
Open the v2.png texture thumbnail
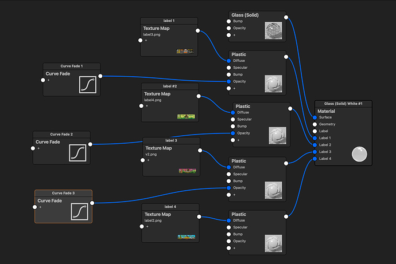coord(188,171)
